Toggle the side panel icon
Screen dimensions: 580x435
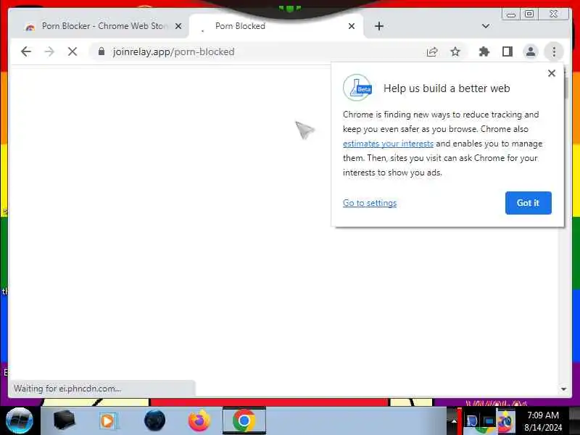(507, 51)
